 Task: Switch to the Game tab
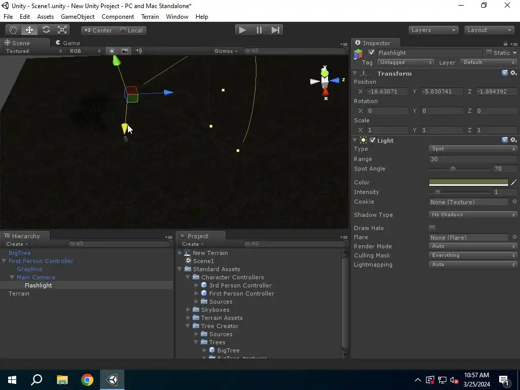click(68, 43)
